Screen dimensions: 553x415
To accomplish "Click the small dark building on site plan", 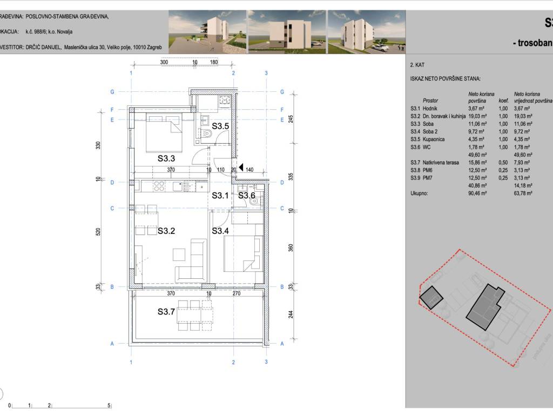I will point(431,297).
